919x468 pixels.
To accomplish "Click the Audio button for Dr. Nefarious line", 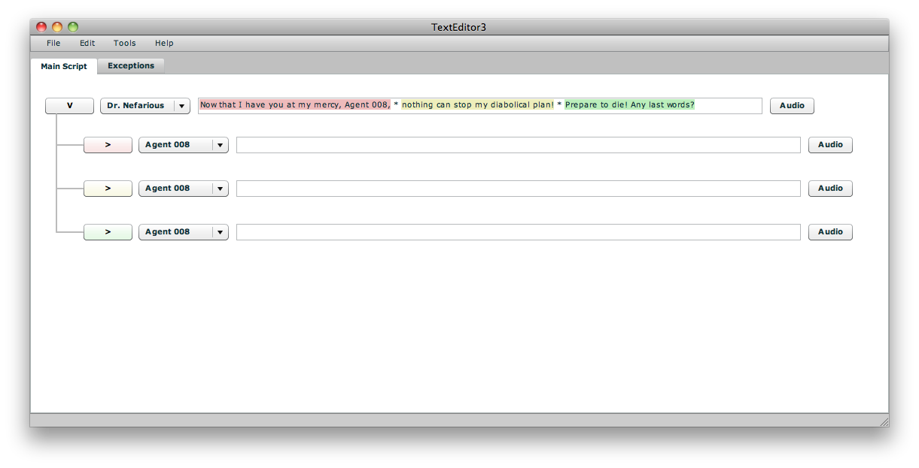I will 792,106.
